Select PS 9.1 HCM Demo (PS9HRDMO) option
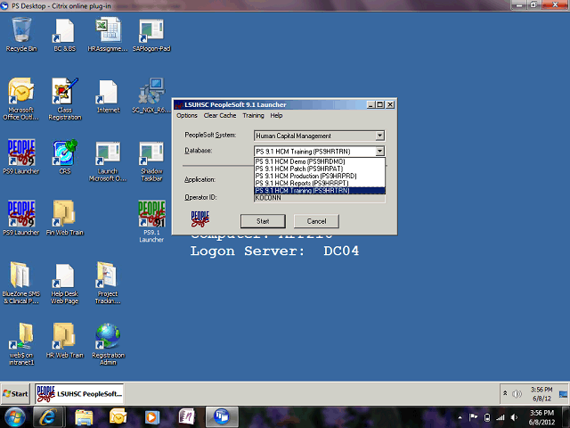The height and width of the screenshot is (428, 570). 319,161
